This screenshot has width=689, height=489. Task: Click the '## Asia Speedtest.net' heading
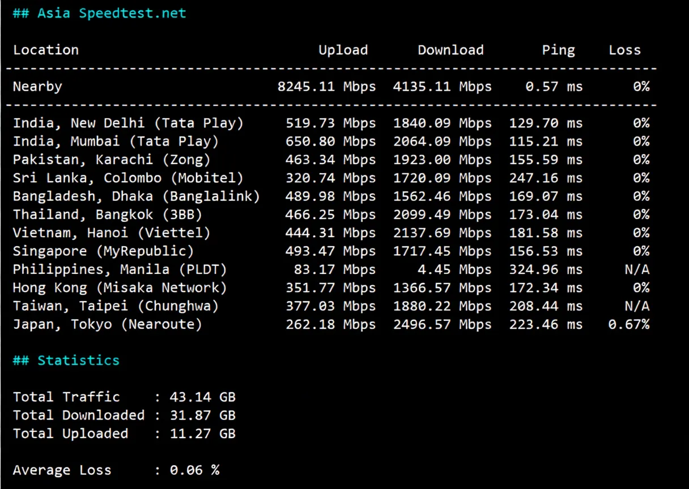point(100,13)
